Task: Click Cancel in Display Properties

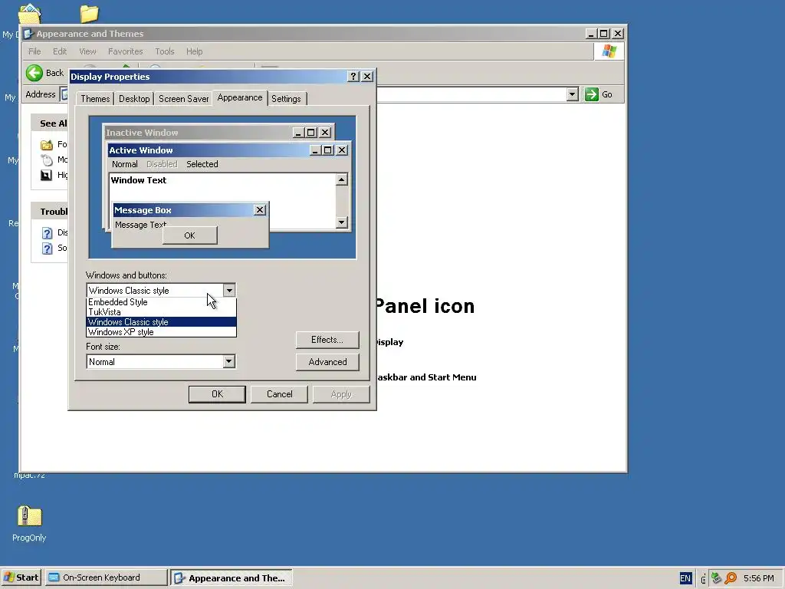Action: (x=279, y=394)
